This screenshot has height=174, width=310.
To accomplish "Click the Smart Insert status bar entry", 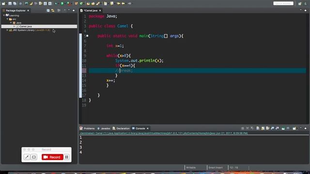I will (x=215, y=168).
